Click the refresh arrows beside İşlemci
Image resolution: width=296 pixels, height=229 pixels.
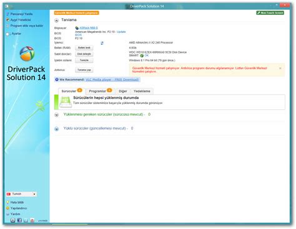[102, 43]
